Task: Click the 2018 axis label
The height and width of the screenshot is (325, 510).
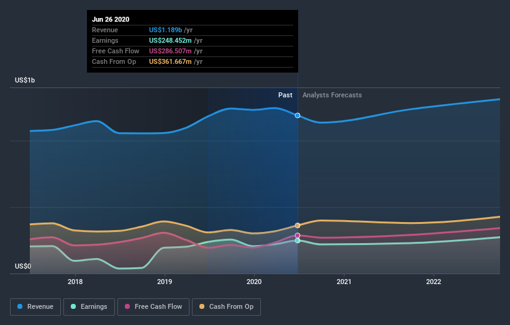Action: point(75,282)
